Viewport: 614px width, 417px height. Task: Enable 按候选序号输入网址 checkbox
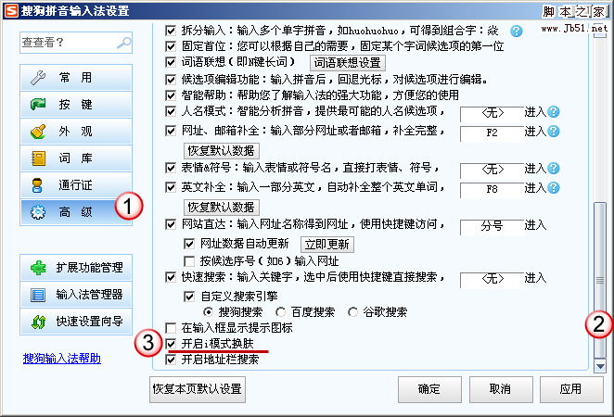point(189,261)
